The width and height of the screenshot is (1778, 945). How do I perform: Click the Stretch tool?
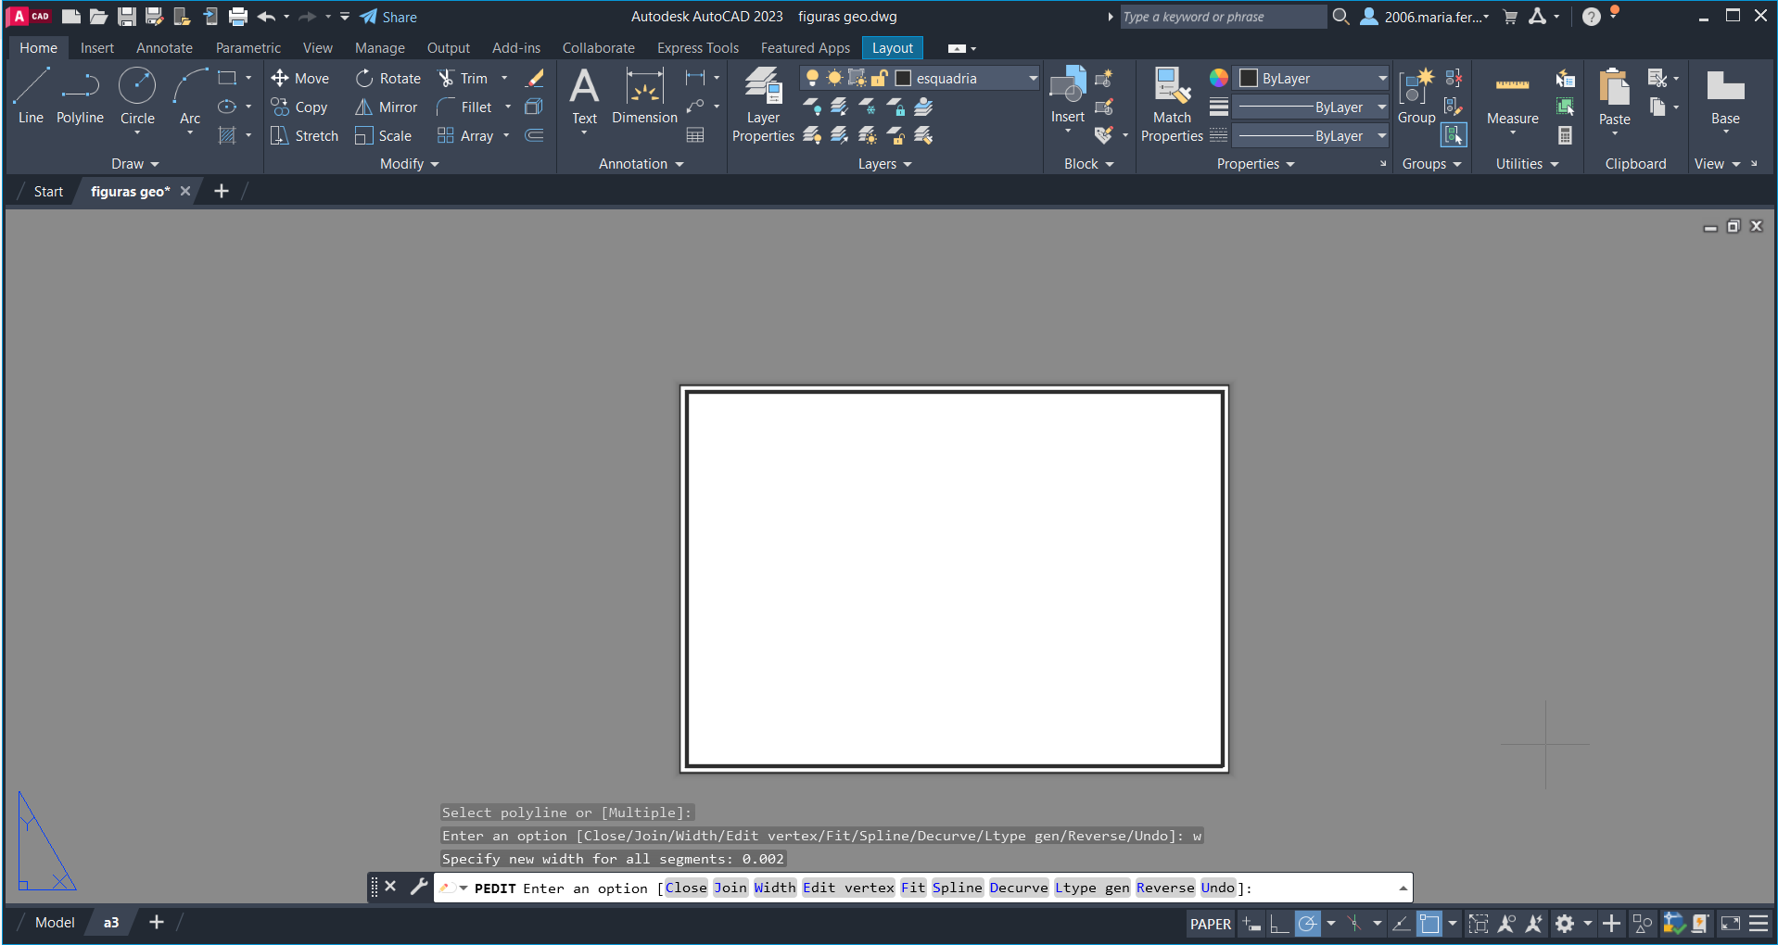(x=304, y=136)
